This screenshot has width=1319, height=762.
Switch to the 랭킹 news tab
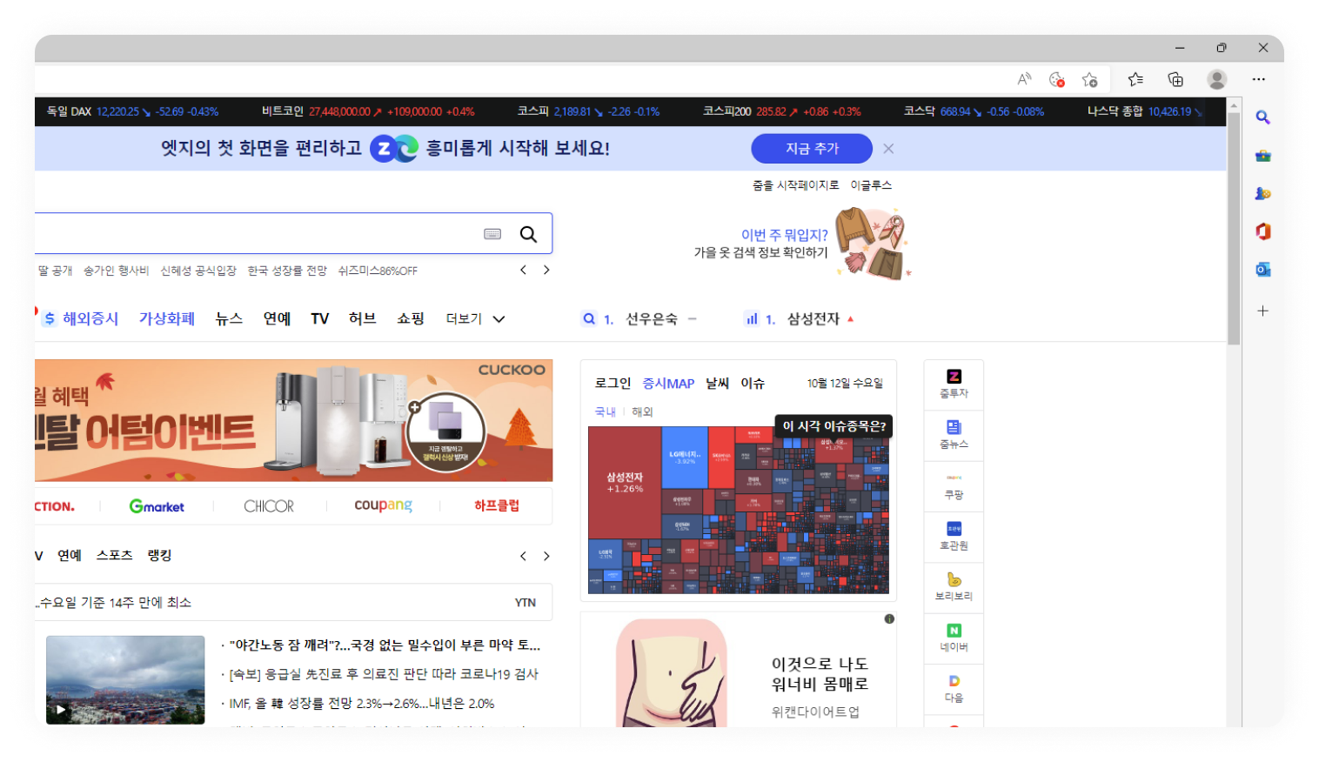(159, 556)
